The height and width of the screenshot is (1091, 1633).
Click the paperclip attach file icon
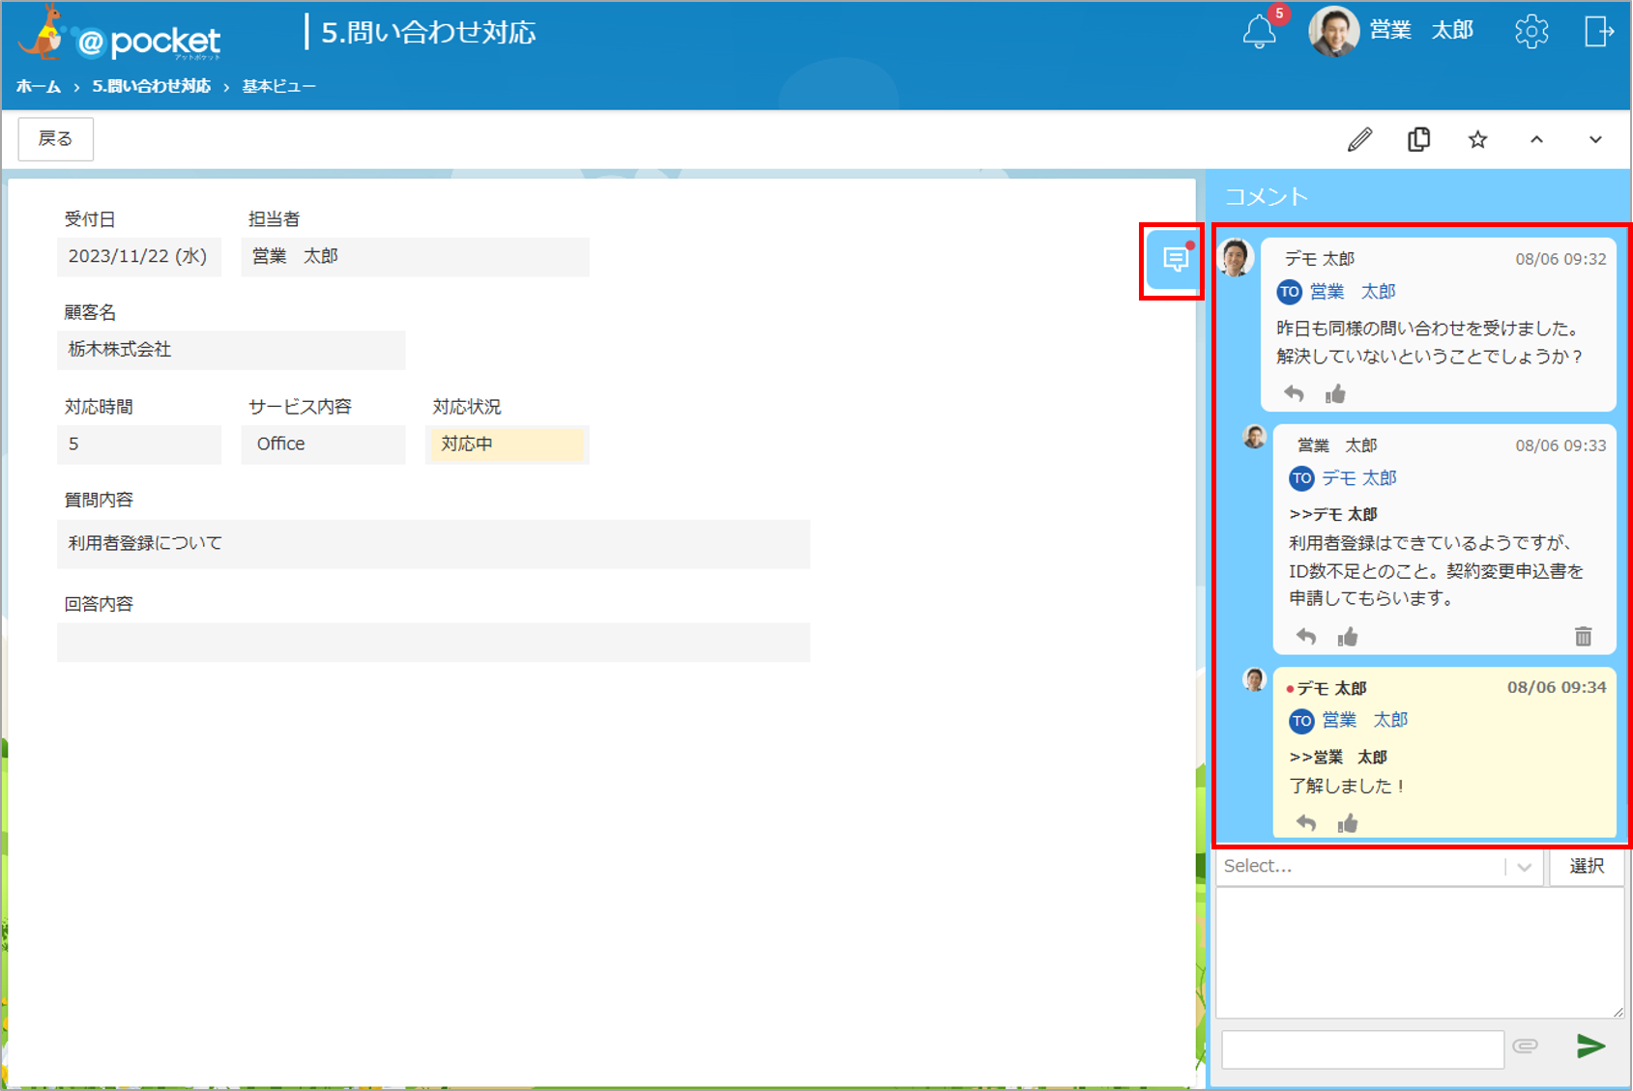[x=1526, y=1046]
